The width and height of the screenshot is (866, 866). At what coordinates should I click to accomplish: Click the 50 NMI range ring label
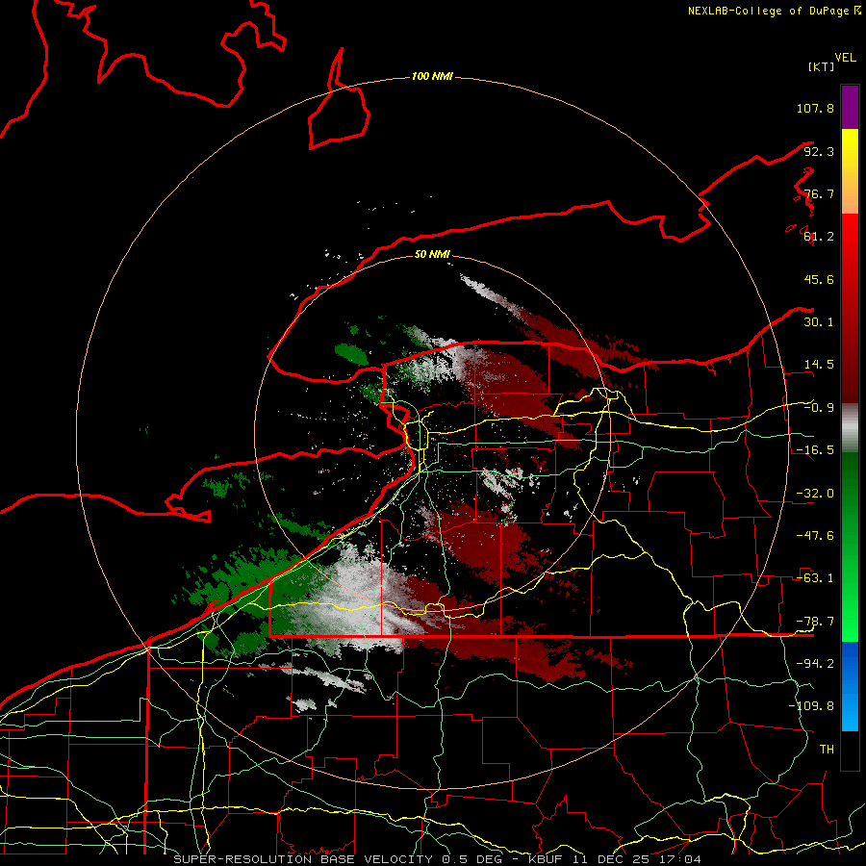tap(432, 254)
